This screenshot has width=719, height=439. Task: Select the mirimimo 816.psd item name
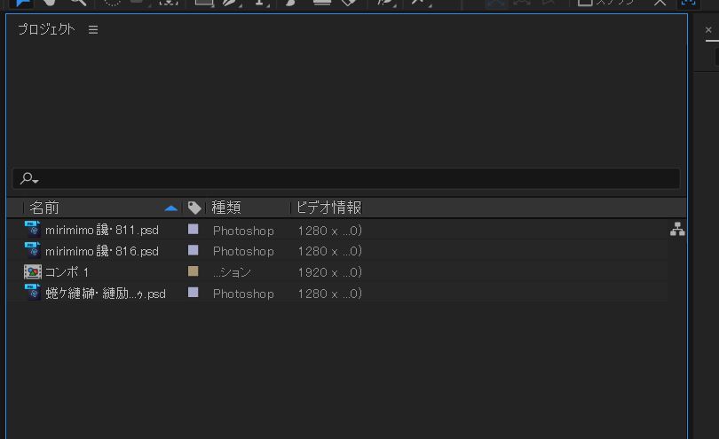coord(102,251)
